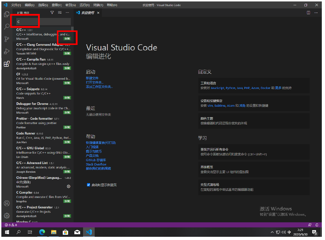Open the 文件(F) menu

(x=16, y=5)
